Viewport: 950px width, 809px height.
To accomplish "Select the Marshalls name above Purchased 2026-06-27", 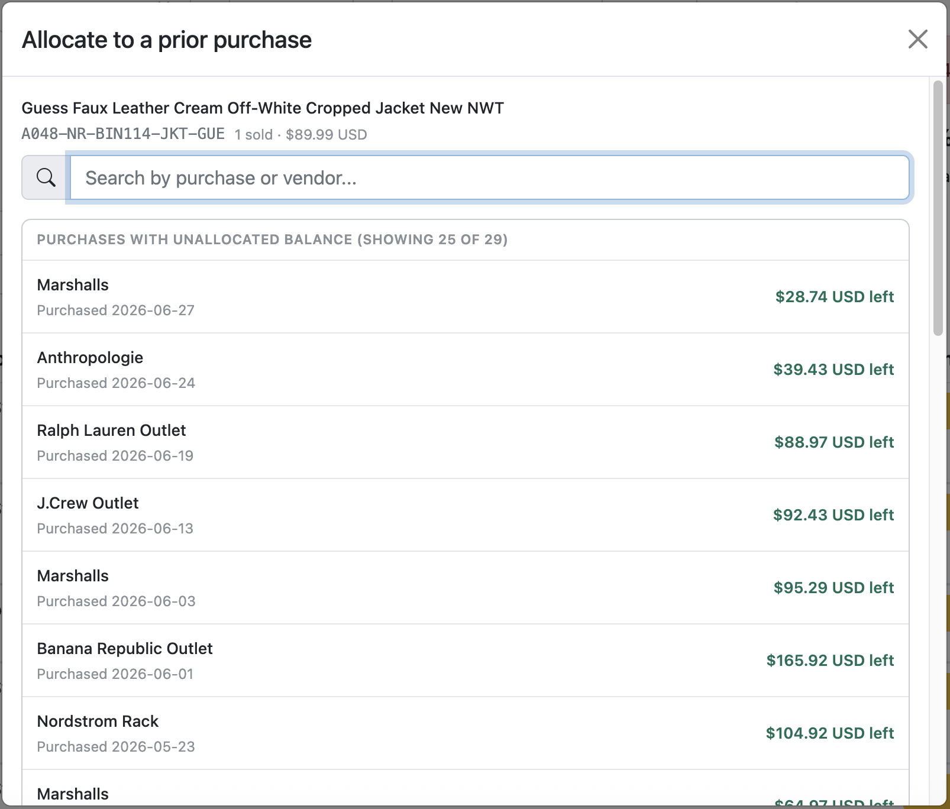I will pyautogui.click(x=73, y=285).
